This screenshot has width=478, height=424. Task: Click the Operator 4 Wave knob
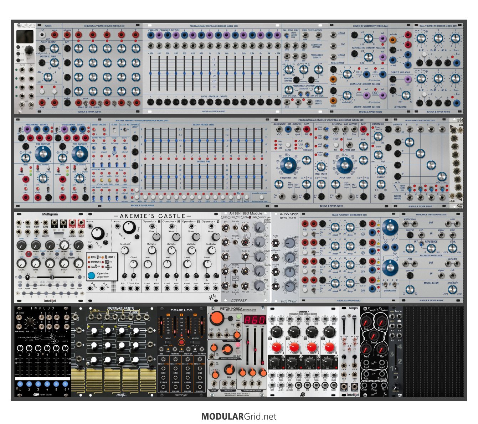click(x=216, y=237)
